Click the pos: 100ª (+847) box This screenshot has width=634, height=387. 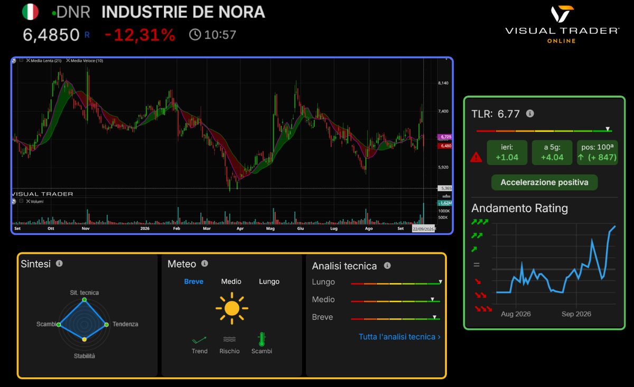pyautogui.click(x=597, y=152)
